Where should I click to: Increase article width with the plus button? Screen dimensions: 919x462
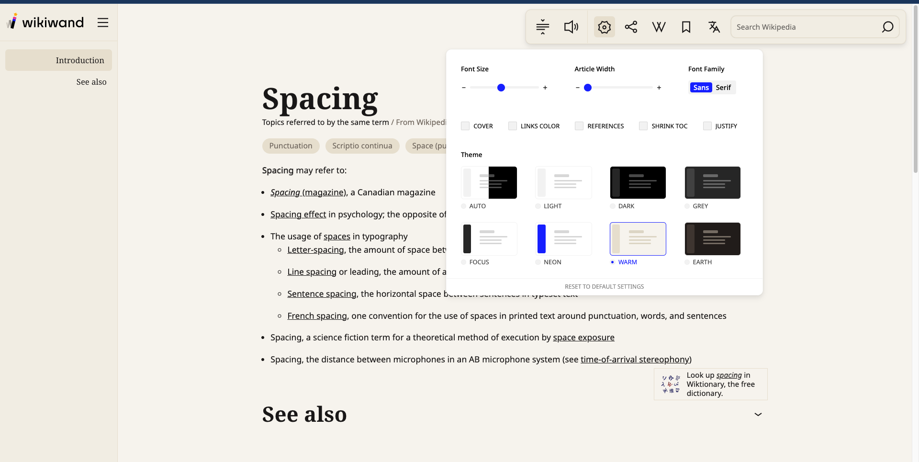pos(659,88)
